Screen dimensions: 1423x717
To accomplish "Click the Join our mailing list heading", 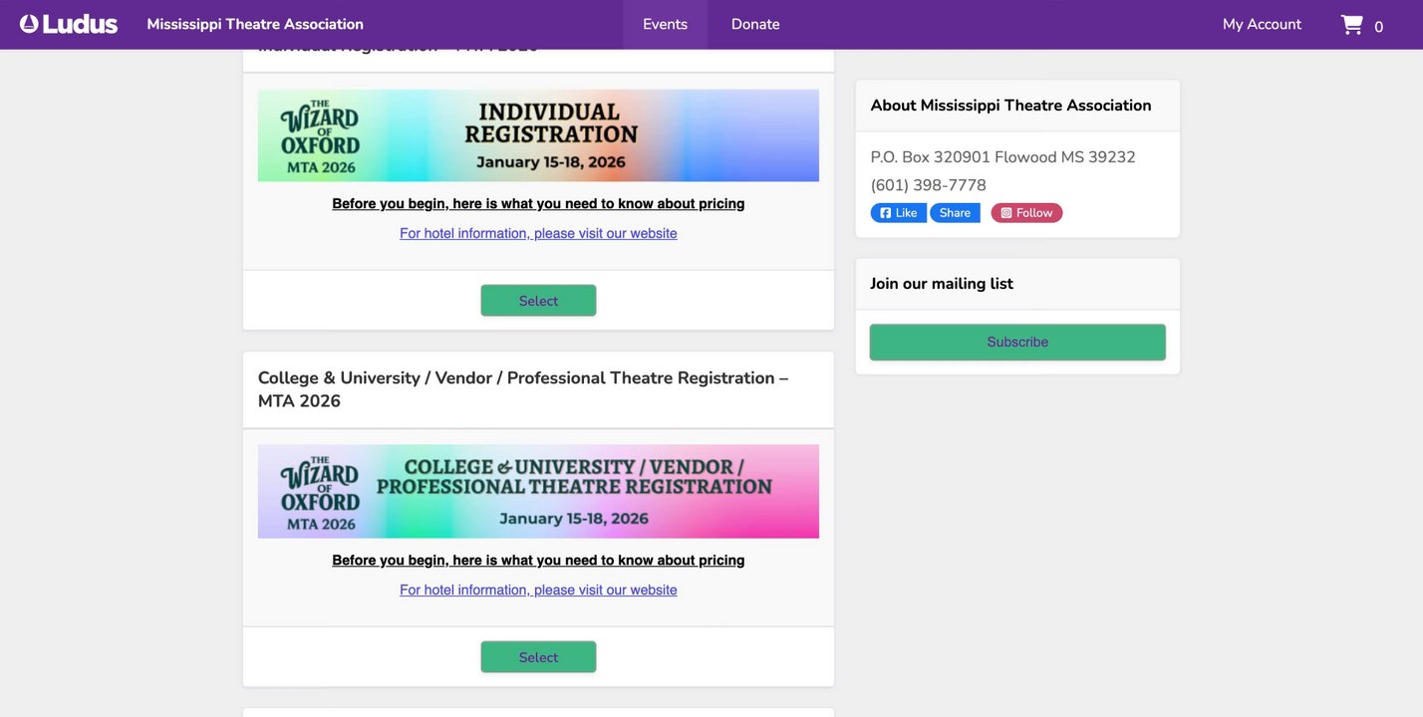I will tap(942, 284).
